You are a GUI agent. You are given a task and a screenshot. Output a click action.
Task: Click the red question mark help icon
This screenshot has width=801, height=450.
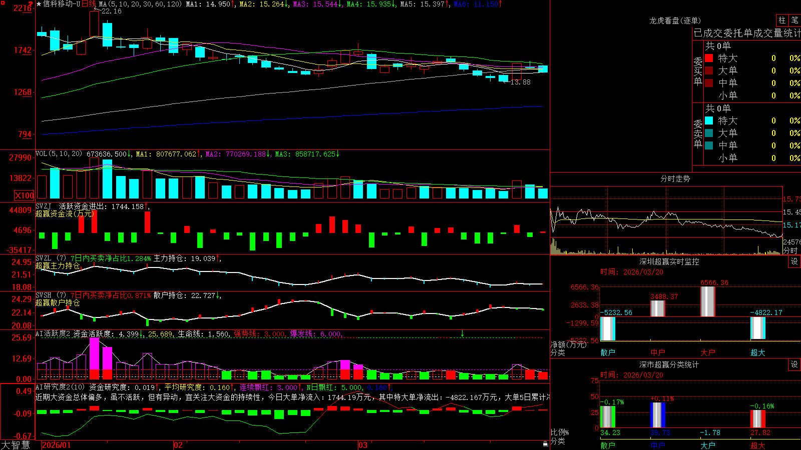(31, 4)
